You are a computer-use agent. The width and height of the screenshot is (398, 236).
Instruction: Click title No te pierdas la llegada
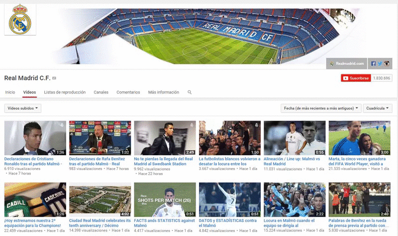click(x=164, y=161)
